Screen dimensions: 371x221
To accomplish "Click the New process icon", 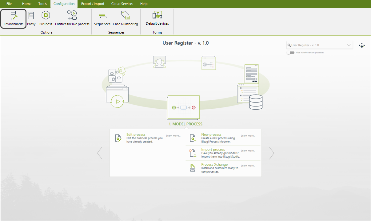I will point(193,138).
